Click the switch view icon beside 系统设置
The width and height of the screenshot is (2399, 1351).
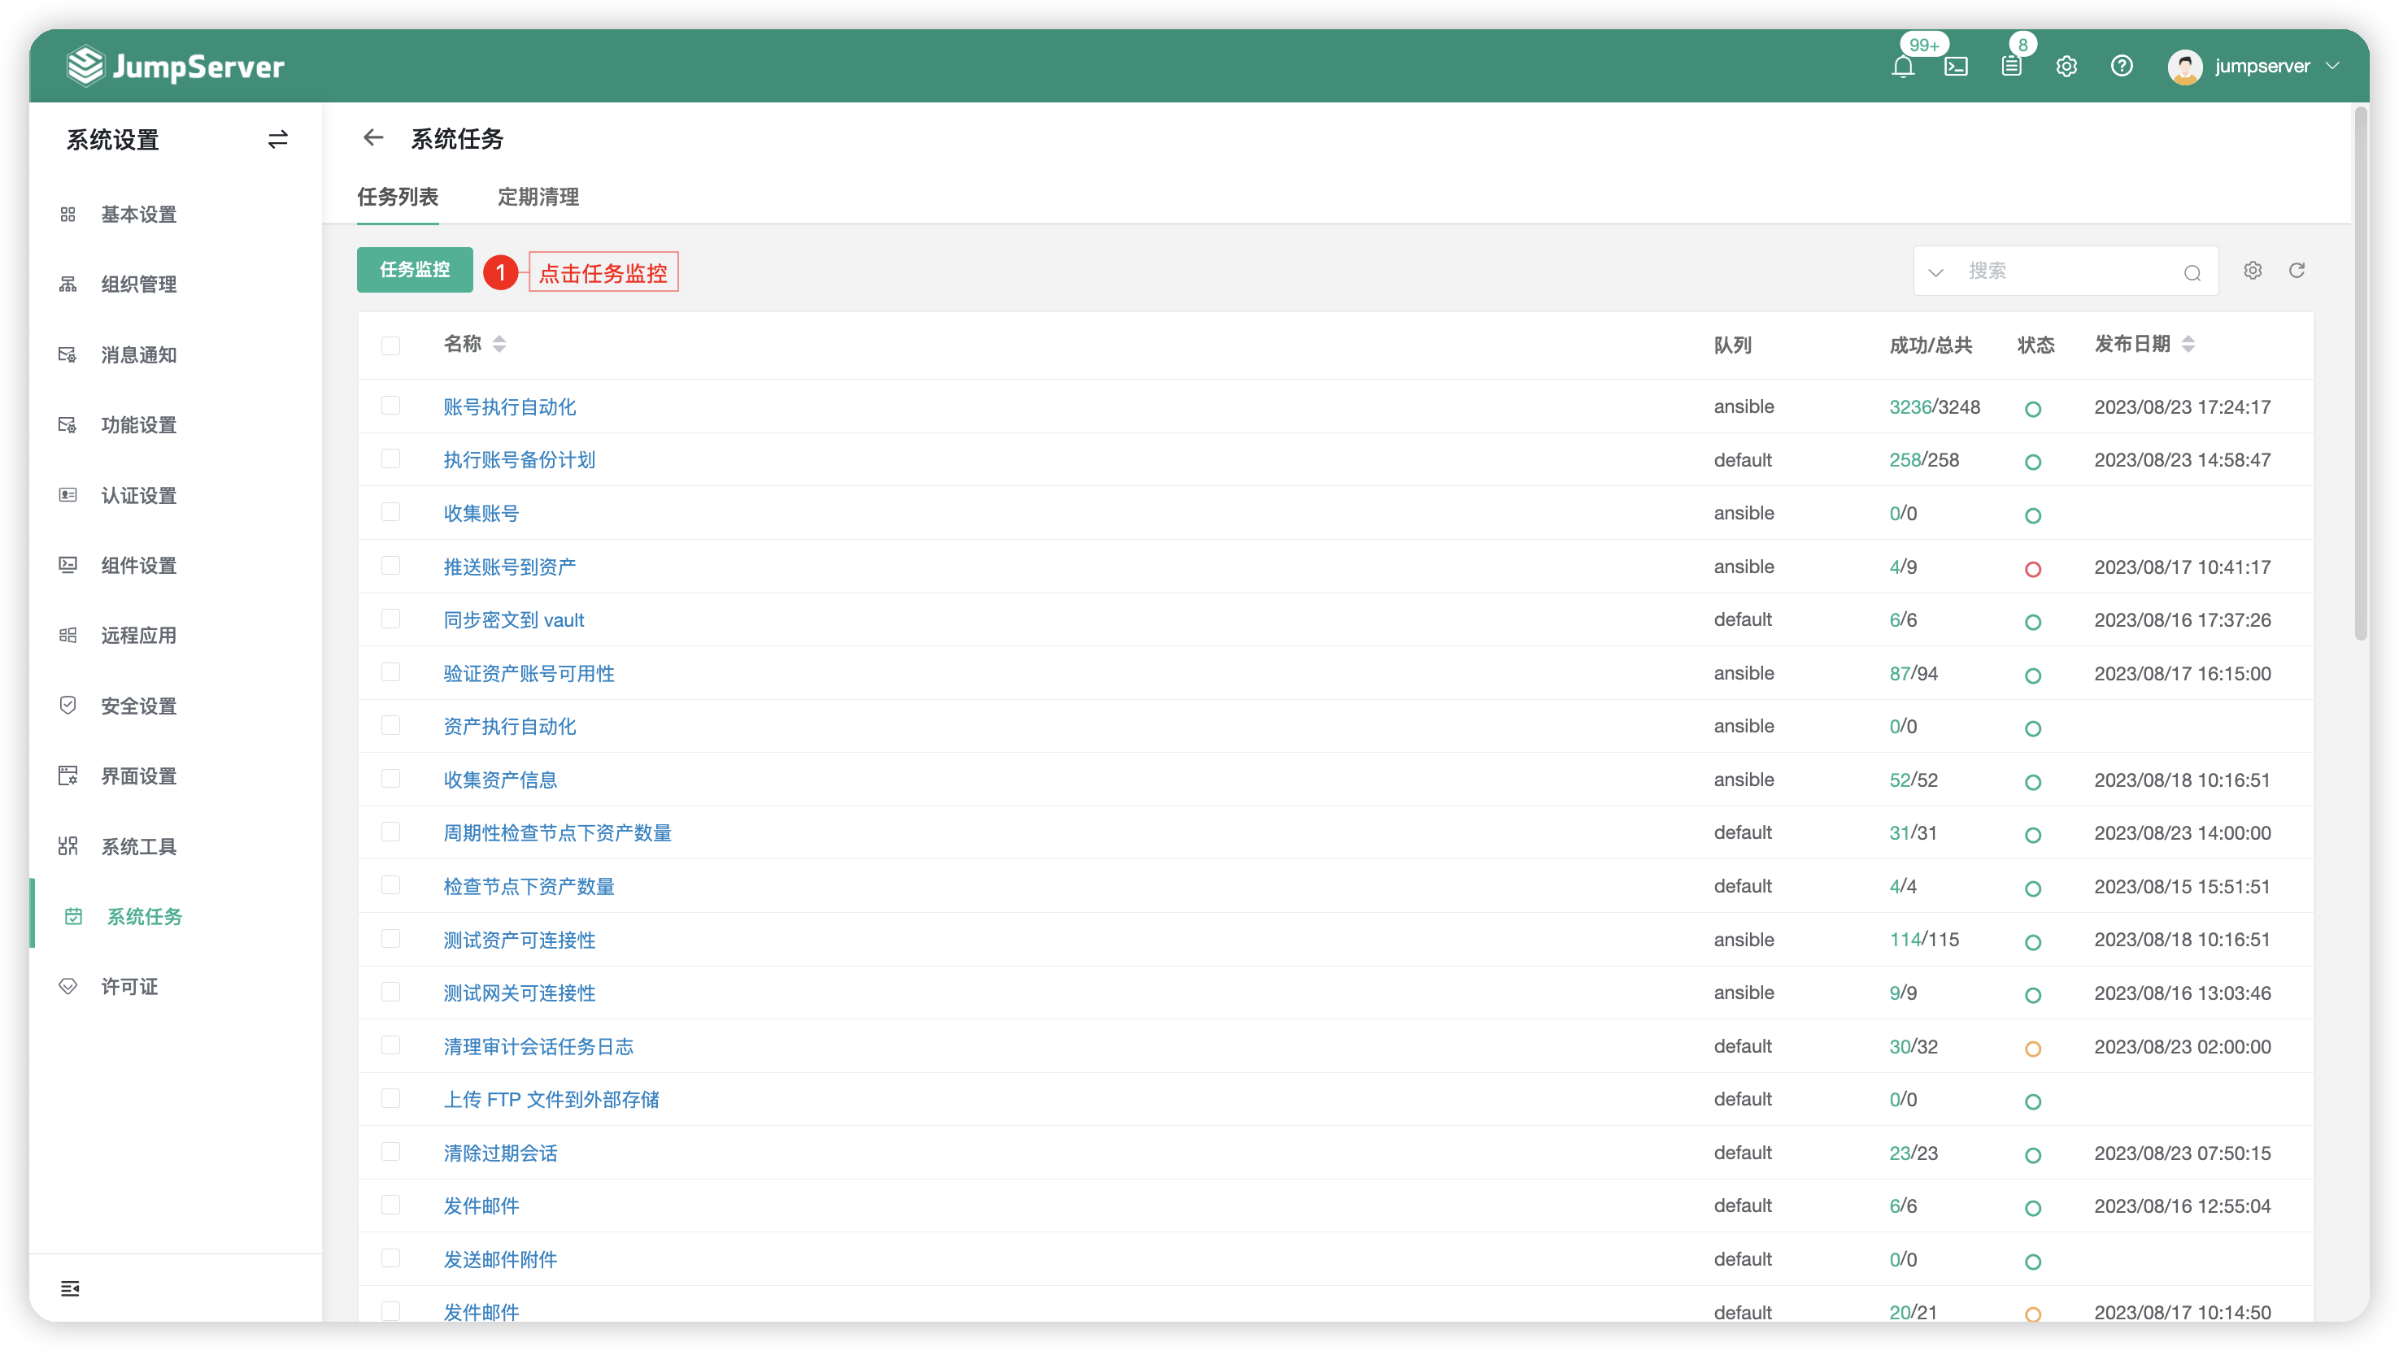(277, 140)
